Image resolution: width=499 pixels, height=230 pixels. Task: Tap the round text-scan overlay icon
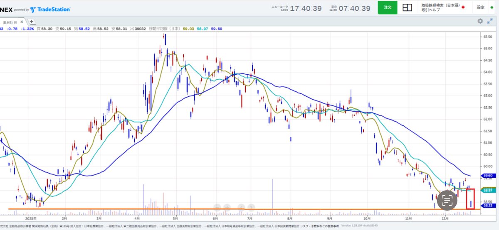click(447, 201)
